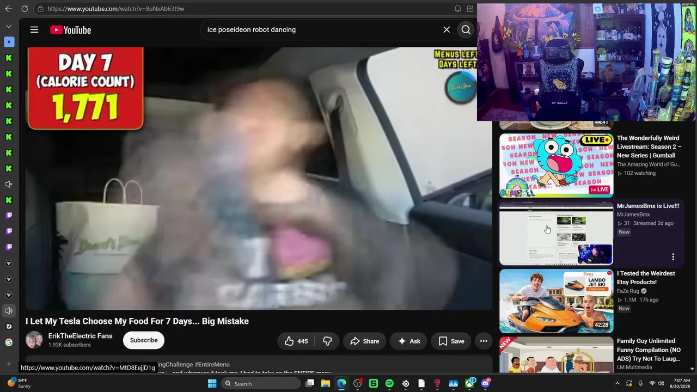Select the video title about Tesla food
Image resolution: width=697 pixels, height=392 pixels.
(x=137, y=321)
